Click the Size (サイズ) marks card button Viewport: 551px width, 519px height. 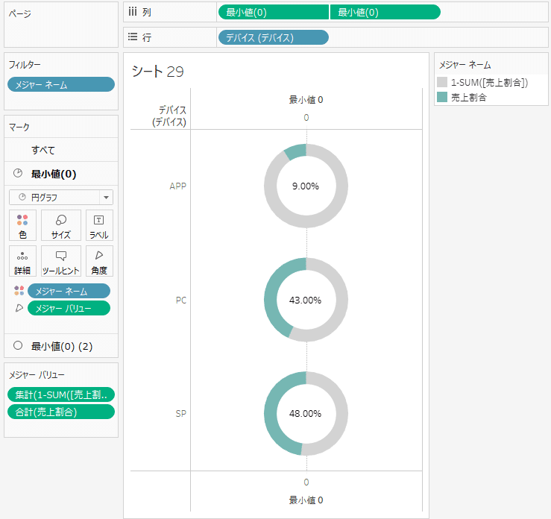click(61, 225)
